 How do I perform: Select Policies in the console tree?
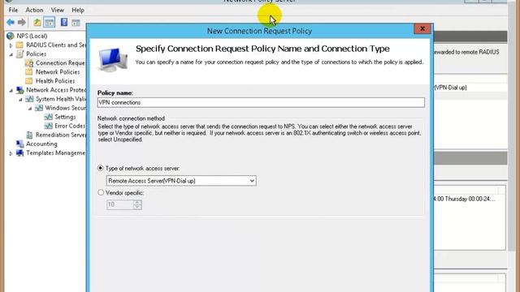[36, 54]
